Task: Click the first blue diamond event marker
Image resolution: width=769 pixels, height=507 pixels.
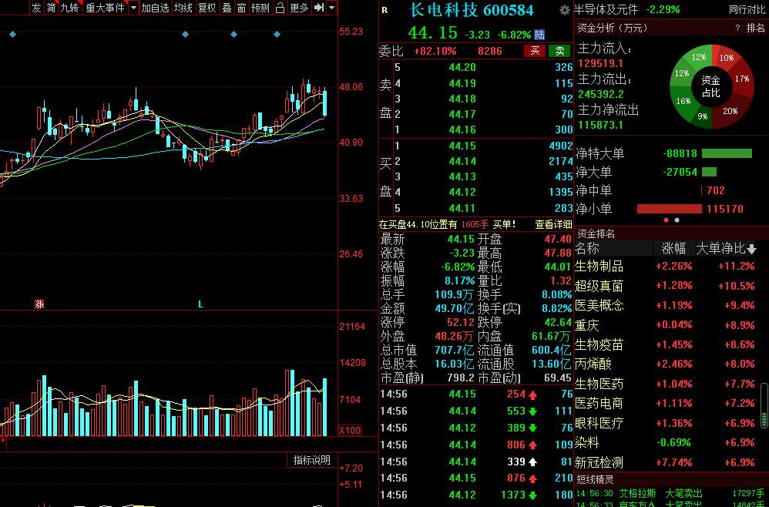Action: [x=13, y=35]
